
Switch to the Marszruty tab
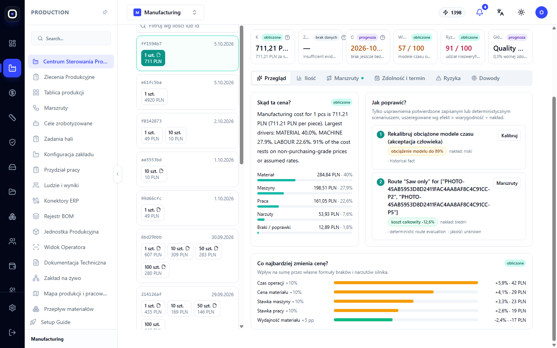(345, 78)
